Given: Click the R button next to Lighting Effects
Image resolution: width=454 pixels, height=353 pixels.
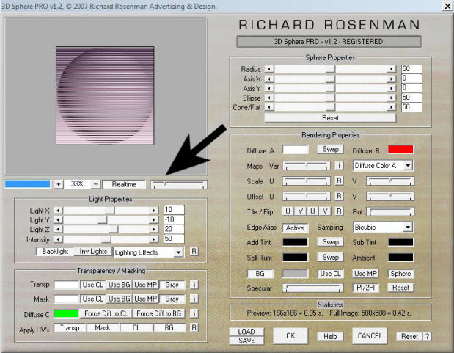Looking at the screenshot, I should (x=194, y=251).
